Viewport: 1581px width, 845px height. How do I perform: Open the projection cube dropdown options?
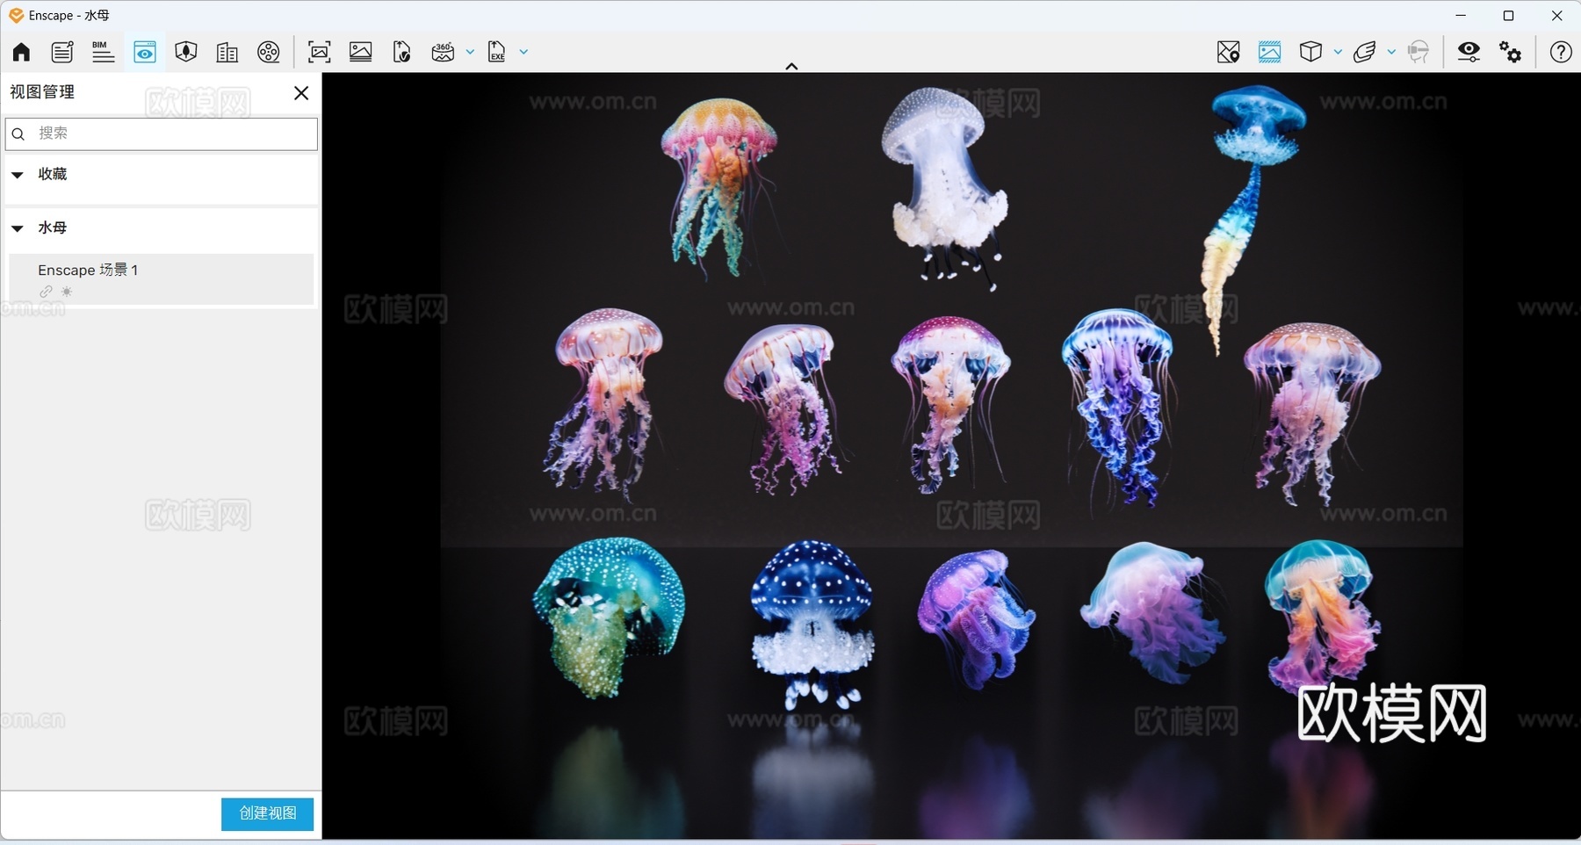tap(1336, 52)
